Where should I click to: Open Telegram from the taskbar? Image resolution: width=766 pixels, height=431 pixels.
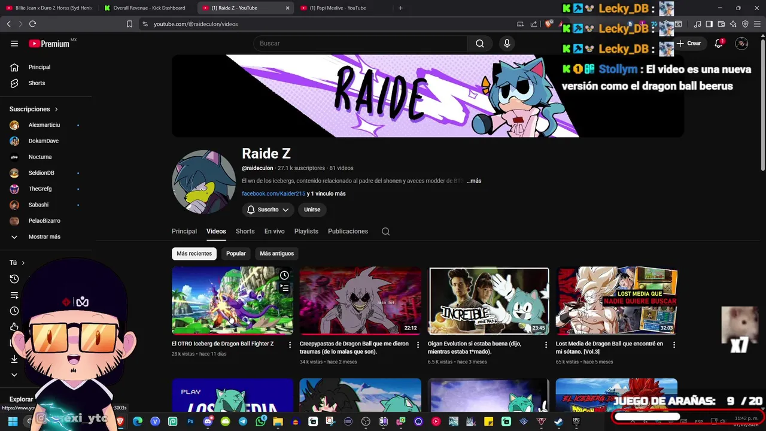coord(242,421)
